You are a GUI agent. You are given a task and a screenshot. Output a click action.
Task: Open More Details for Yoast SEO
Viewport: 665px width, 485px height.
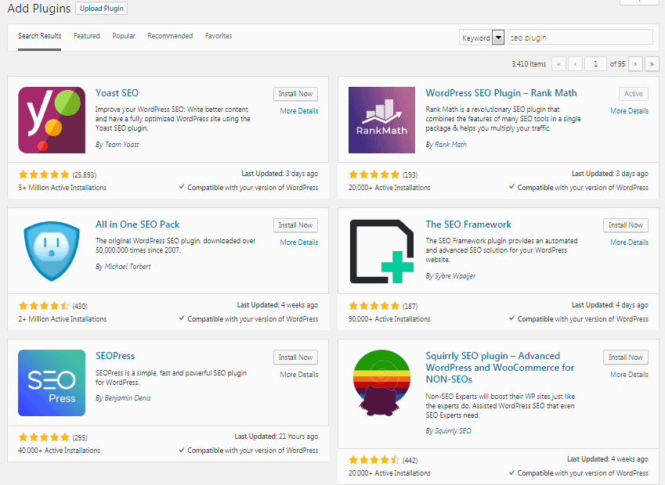(299, 111)
